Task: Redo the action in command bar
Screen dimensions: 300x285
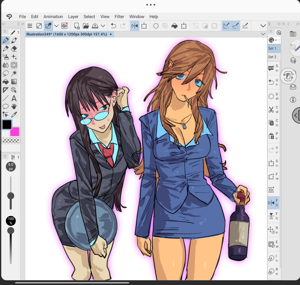Action: [x=123, y=26]
